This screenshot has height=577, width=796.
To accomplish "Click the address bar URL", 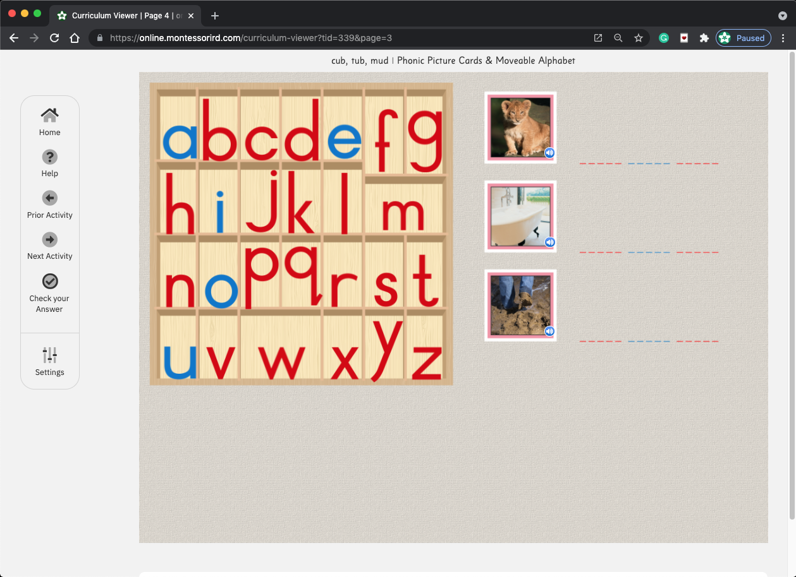I will [x=251, y=38].
